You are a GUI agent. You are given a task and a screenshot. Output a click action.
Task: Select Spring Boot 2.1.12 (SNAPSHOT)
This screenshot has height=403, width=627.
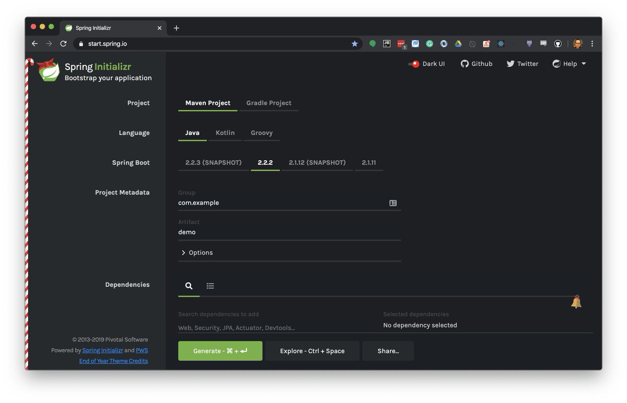(x=317, y=163)
